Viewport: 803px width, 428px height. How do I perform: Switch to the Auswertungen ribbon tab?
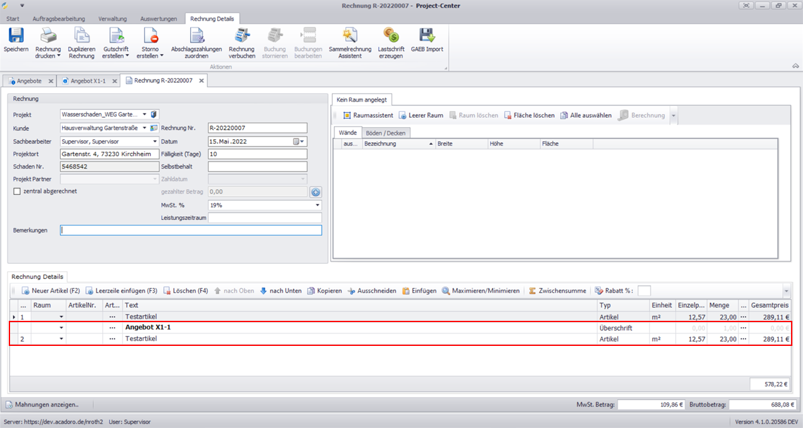click(158, 19)
